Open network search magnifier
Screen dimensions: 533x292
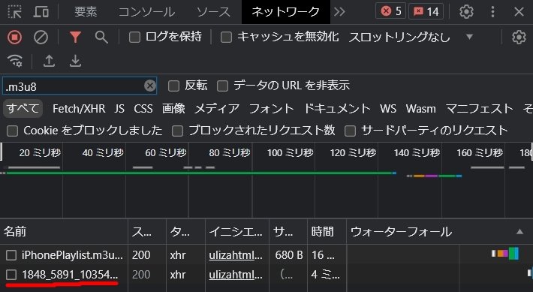click(101, 37)
